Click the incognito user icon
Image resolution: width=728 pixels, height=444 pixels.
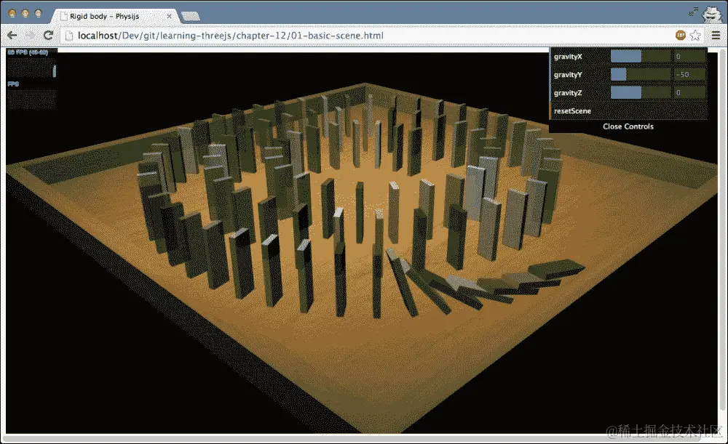[x=711, y=14]
